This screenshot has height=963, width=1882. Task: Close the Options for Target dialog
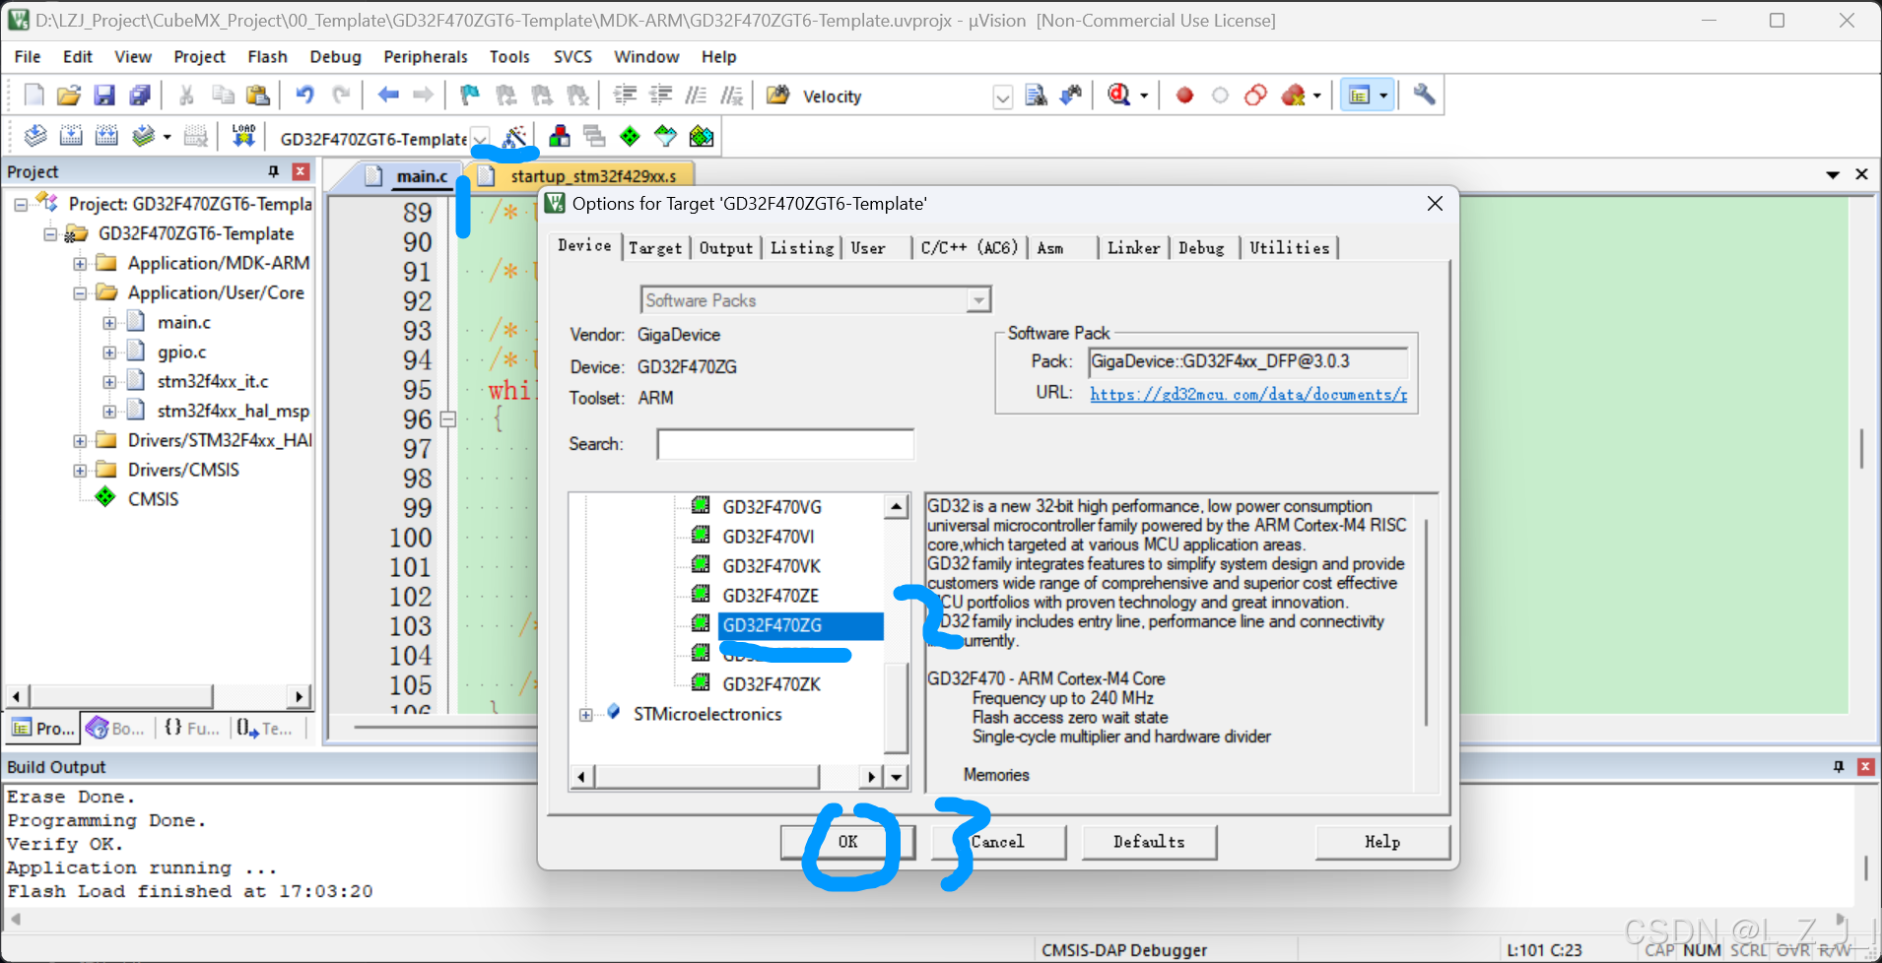tap(1435, 203)
